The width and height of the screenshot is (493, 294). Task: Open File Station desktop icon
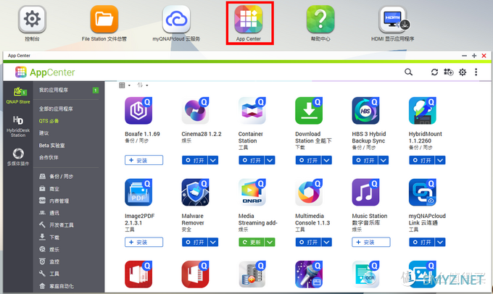click(x=104, y=20)
